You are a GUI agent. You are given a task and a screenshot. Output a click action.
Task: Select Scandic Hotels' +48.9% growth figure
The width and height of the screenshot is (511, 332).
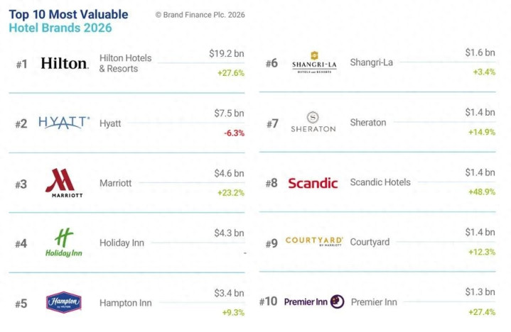(482, 192)
